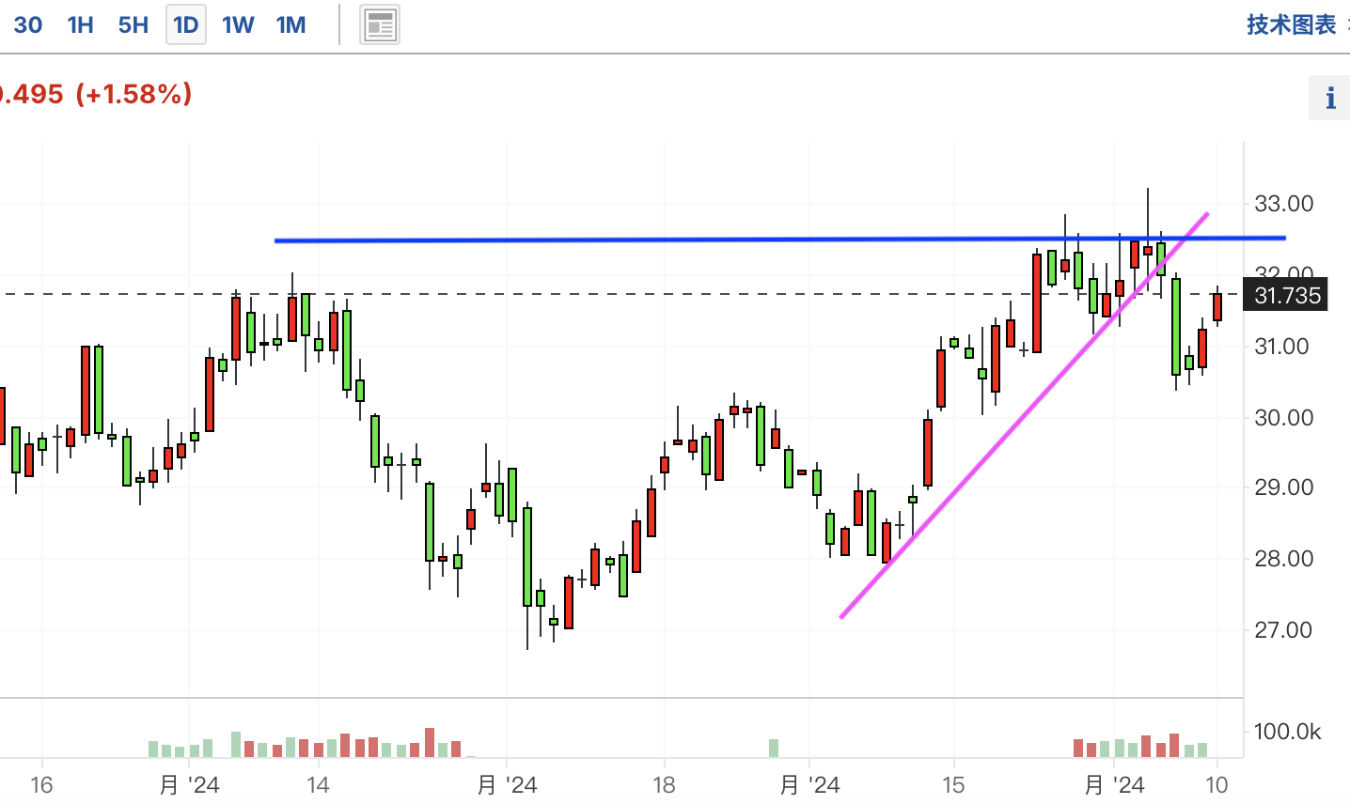Open the 技术图表 technical chart link
This screenshot has height=804, width=1350.
[1292, 24]
